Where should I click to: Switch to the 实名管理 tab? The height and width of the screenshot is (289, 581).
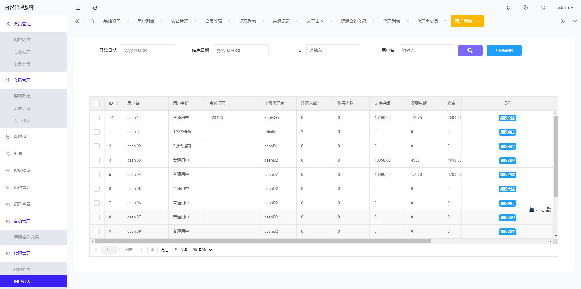(x=180, y=21)
